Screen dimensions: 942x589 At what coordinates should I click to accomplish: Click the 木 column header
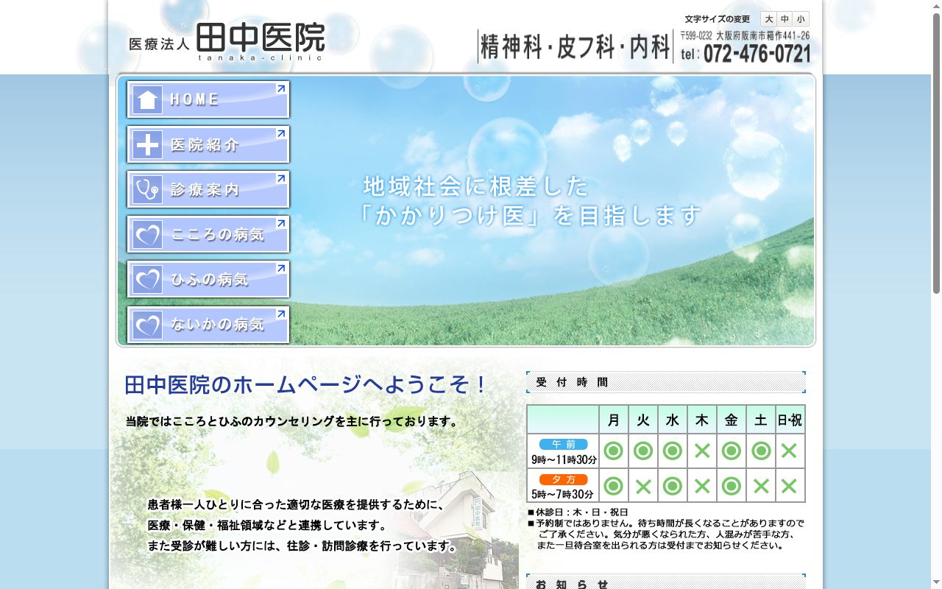tap(702, 420)
